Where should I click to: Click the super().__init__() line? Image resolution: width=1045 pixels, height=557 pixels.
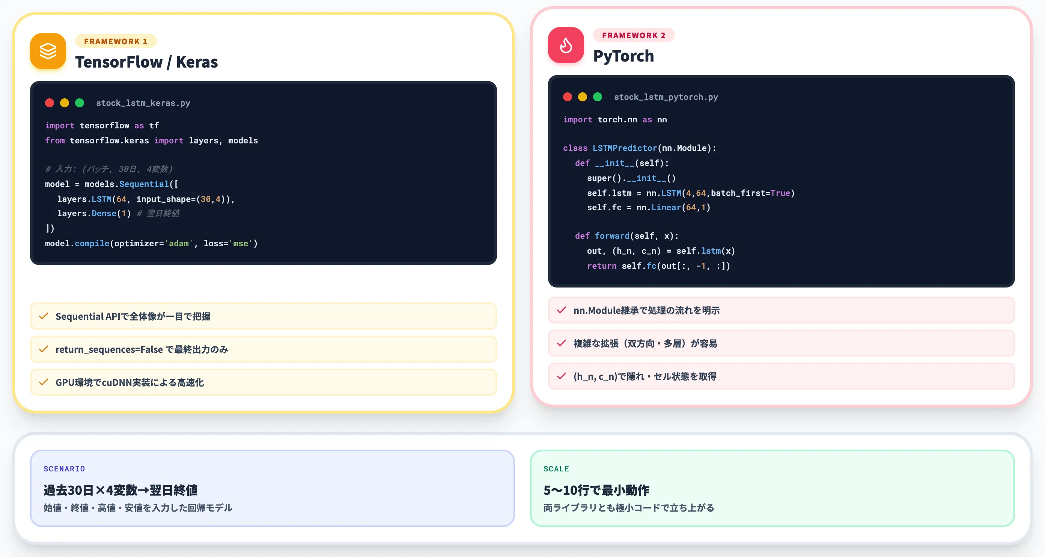pos(631,178)
